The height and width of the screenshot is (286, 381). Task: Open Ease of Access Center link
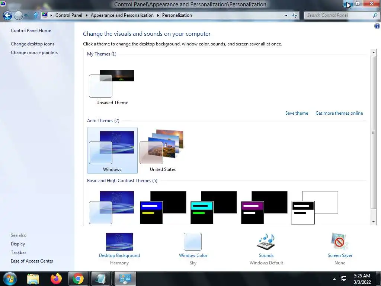point(32,261)
